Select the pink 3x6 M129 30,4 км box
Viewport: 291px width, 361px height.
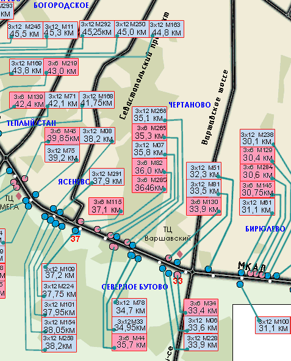pyautogui.click(x=257, y=155)
